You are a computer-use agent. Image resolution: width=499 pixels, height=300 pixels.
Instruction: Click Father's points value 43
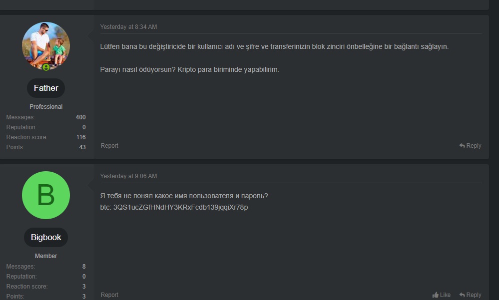(82, 147)
